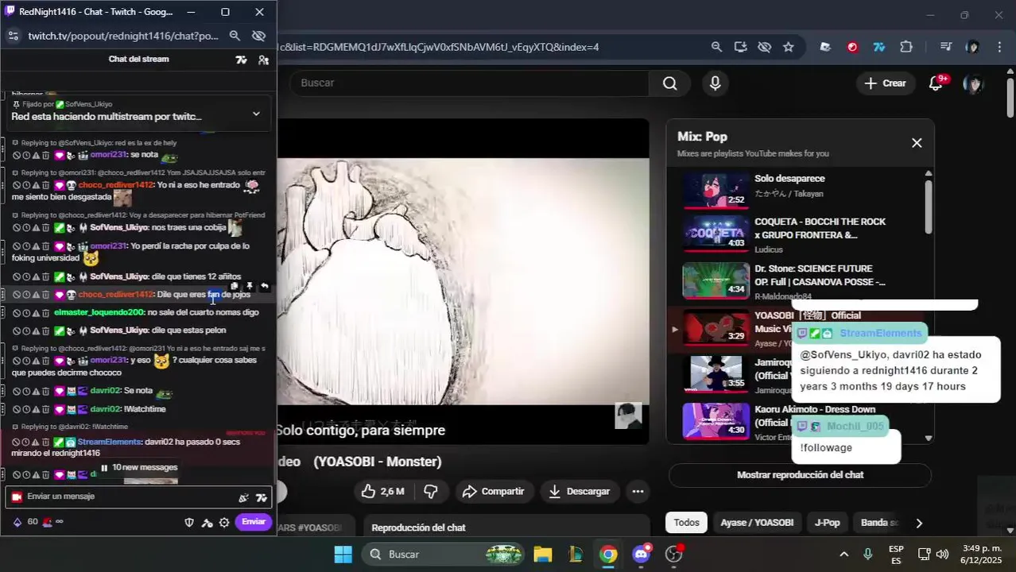Open YouTube notifications bell
Viewport: 1016px width, 572px height.
pos(937,83)
